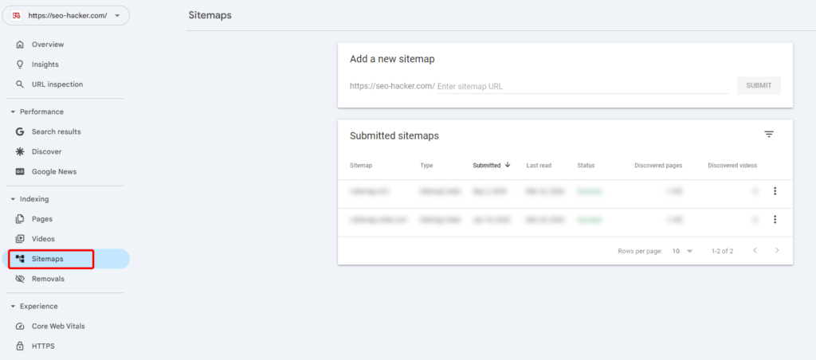Collapse the Experience section
Screen dimensions: 816x360
tap(13, 307)
